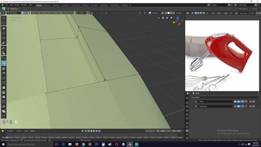Open the Modifiers wrench properties tab
This screenshot has width=261, height=147.
187,131
